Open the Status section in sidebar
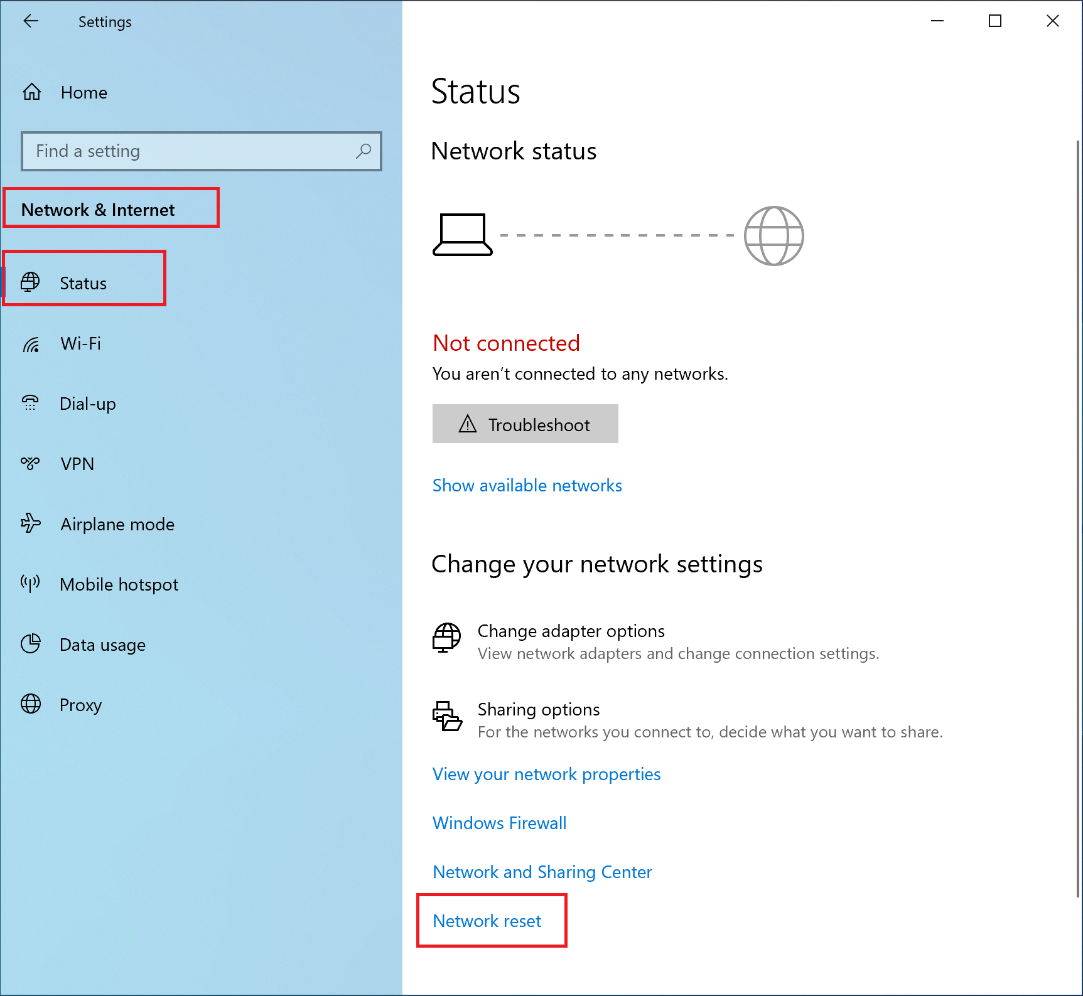This screenshot has width=1083, height=996. pos(84,283)
